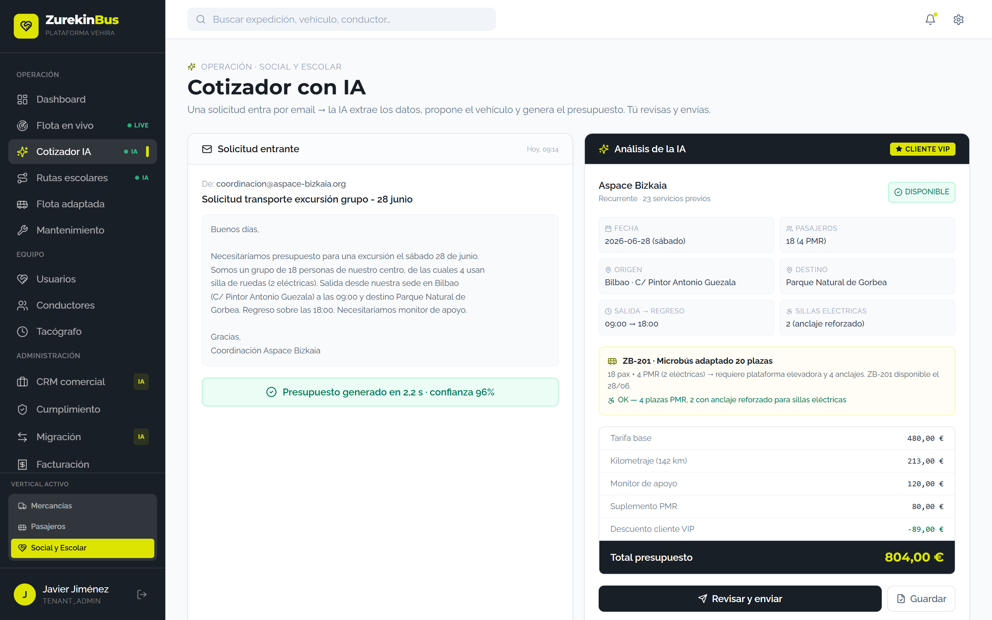Click the bus icon beside ZB-201
Screen dimensions: 992x620
pyautogui.click(x=612, y=361)
